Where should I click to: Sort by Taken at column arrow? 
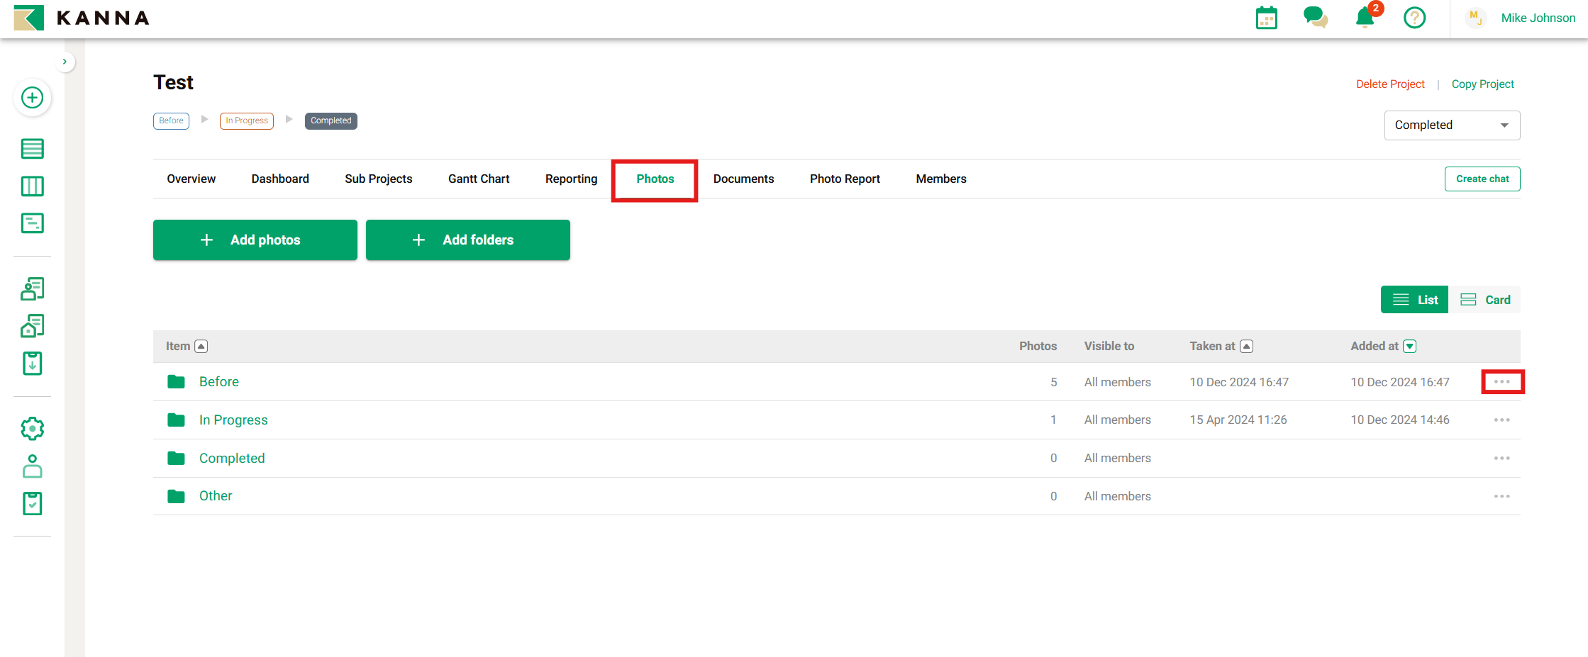point(1246,347)
